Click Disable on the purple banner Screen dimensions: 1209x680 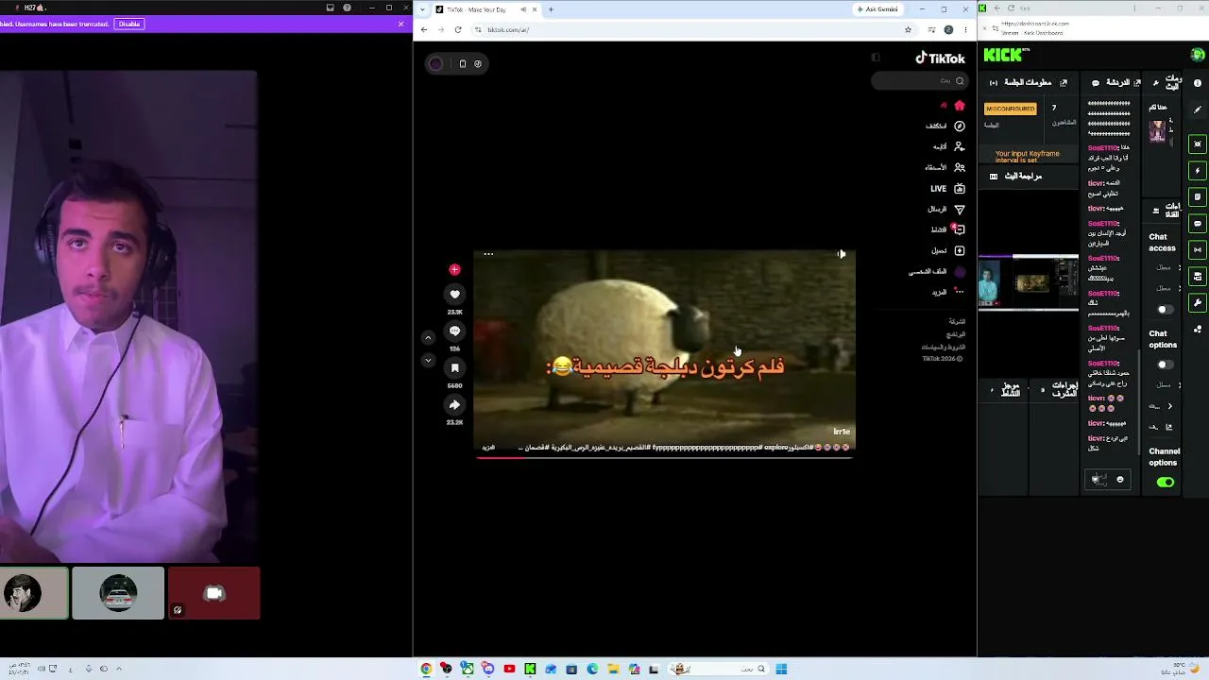point(129,24)
